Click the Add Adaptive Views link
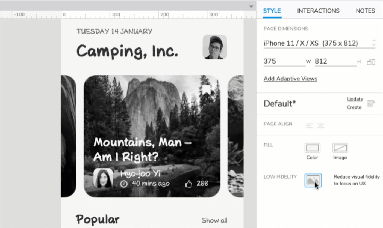The height and width of the screenshot is (228, 383). pyautogui.click(x=290, y=79)
